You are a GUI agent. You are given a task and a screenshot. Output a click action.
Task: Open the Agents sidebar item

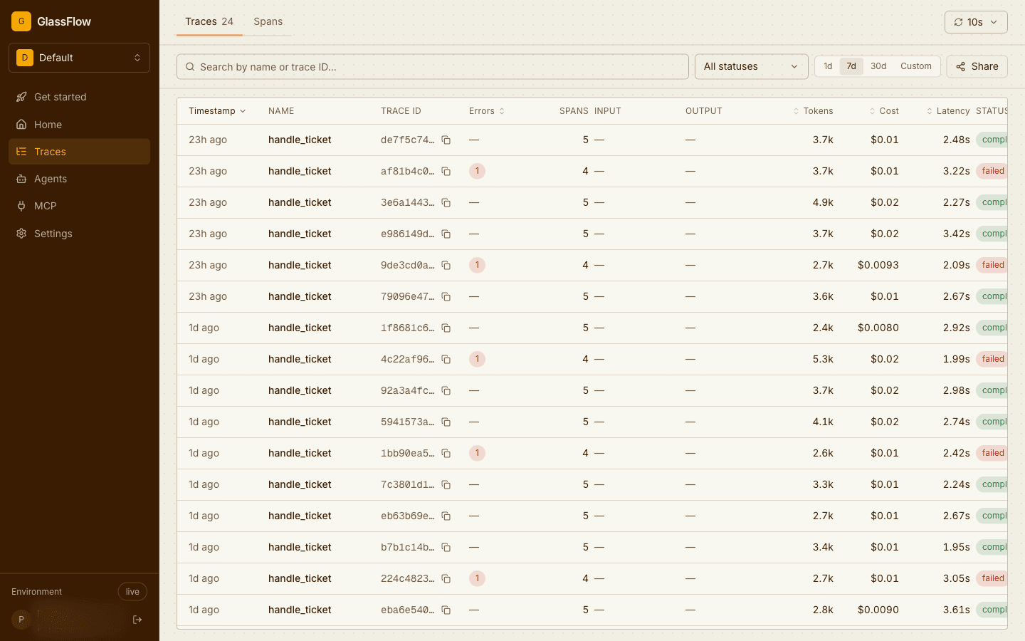pos(79,179)
